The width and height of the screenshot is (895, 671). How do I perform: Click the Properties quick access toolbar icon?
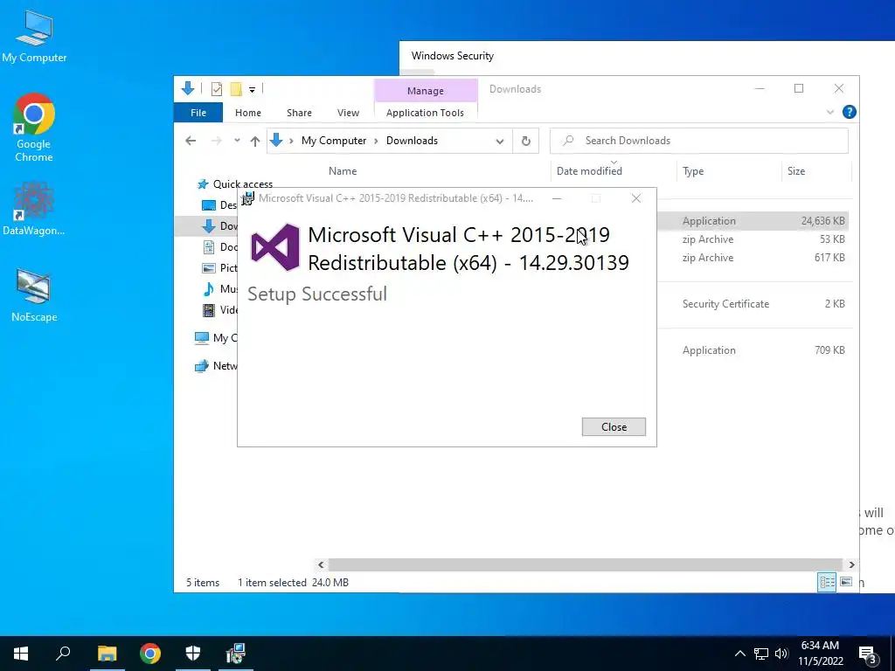[x=217, y=89]
